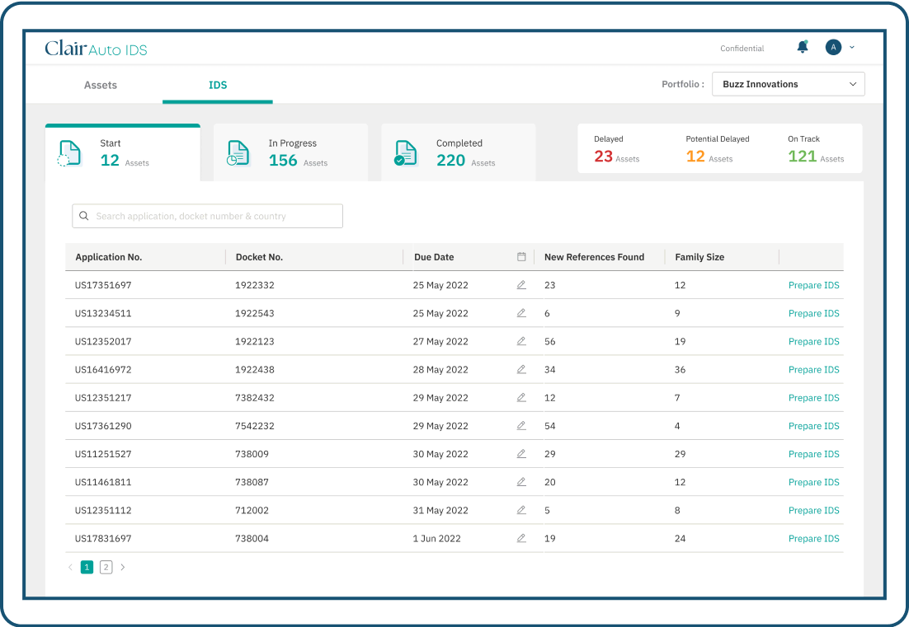Viewport: 909px width, 627px height.
Task: Click the next page arrow
Action: [x=123, y=567]
